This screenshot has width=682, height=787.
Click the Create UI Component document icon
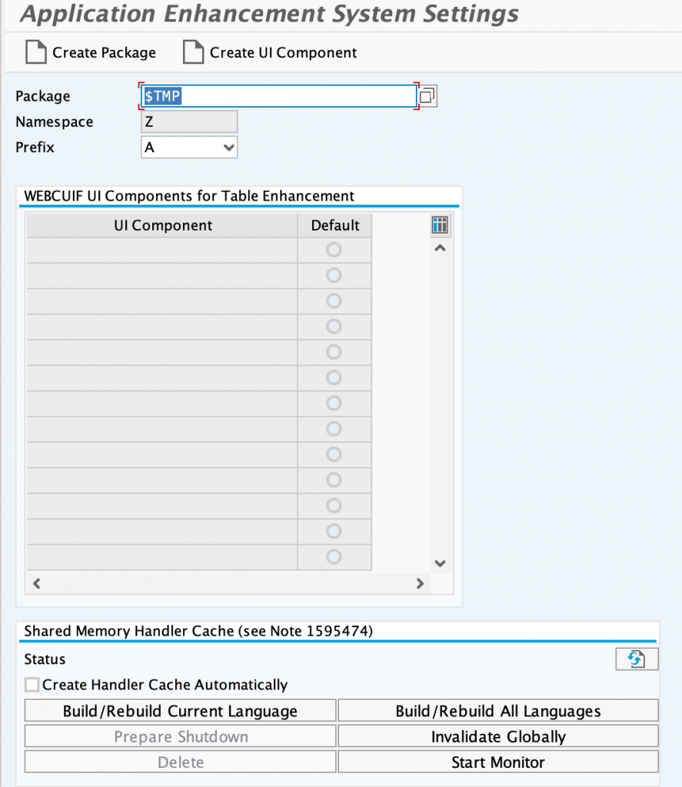(x=193, y=52)
